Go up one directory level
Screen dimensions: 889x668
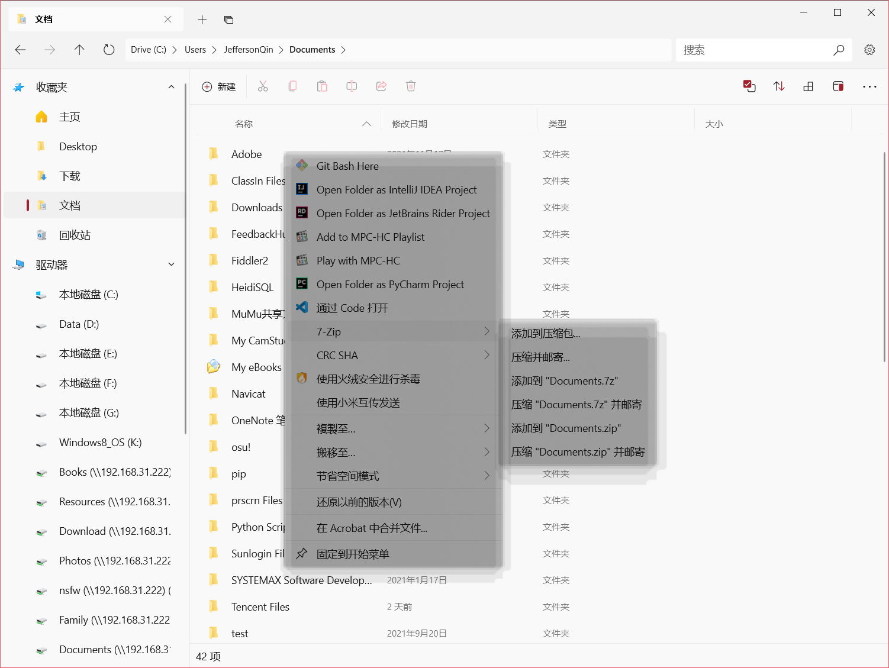click(x=79, y=50)
